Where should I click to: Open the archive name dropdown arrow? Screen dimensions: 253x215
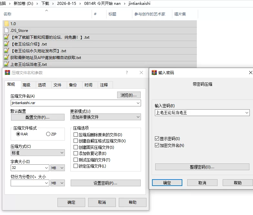138,103
